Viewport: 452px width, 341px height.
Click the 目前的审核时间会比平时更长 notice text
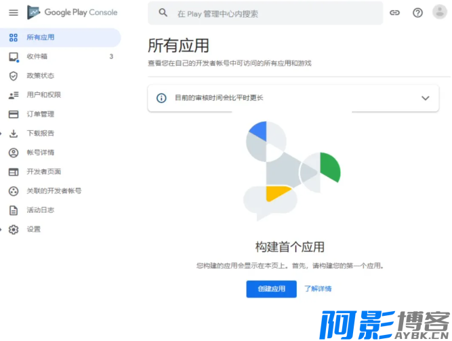point(219,98)
